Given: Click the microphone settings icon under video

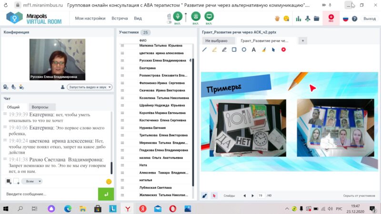Looking at the screenshot, I should point(14,87).
